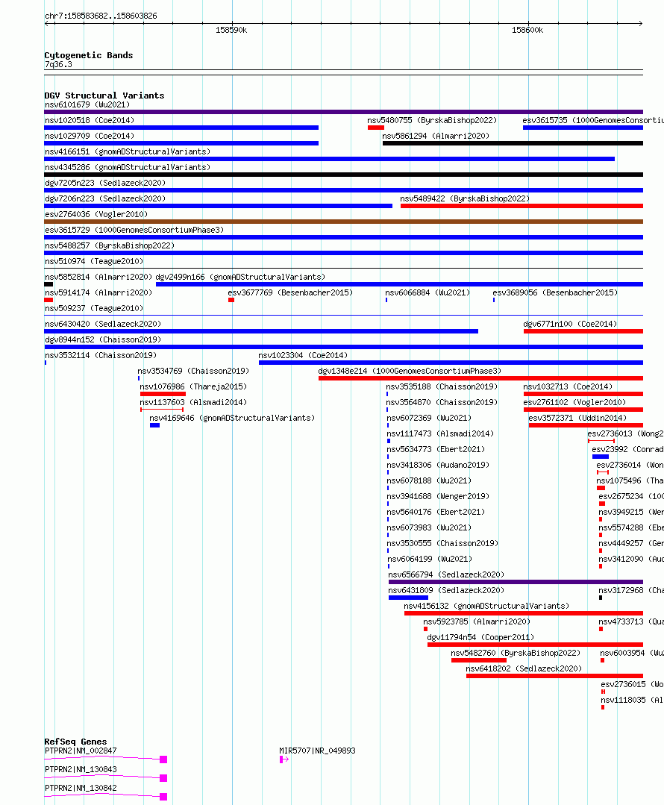The image size is (664, 805).
Task: Open nsv4156132 (gnomADStructuralVariants) label
Action: 486,607
